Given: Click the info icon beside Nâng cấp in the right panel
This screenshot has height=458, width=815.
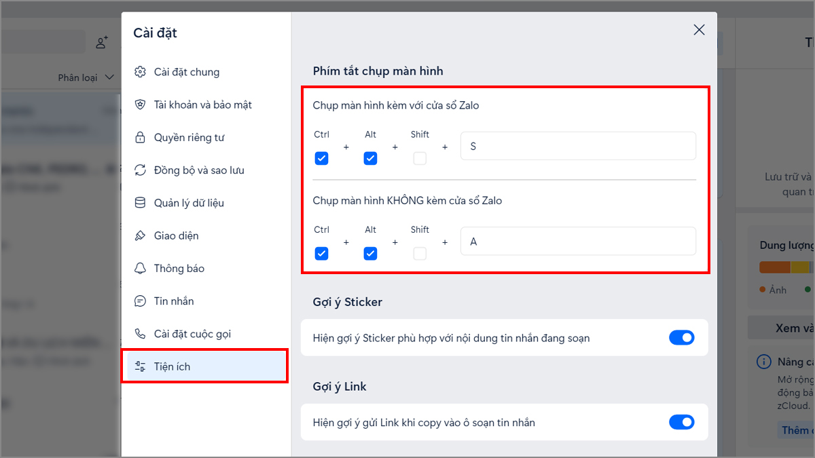Looking at the screenshot, I should point(763,362).
